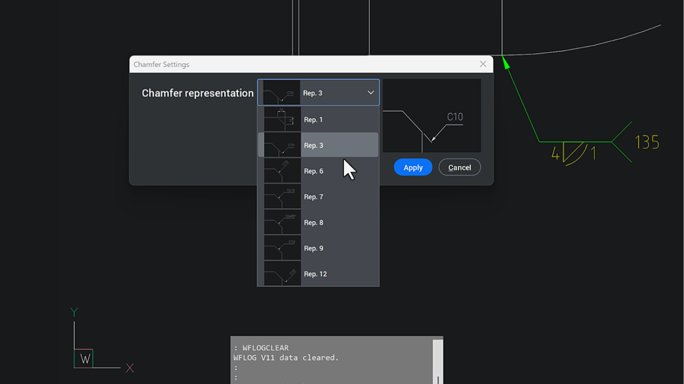Select Rep. 7 from the list
The width and height of the screenshot is (684, 384).
pos(318,197)
